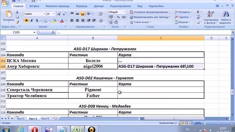Open Условное форматирование menu
235x132 pixels.
[x=150, y=12]
